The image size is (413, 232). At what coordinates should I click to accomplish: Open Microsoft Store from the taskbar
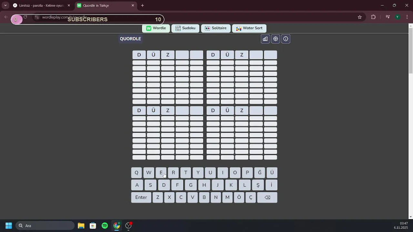93,226
